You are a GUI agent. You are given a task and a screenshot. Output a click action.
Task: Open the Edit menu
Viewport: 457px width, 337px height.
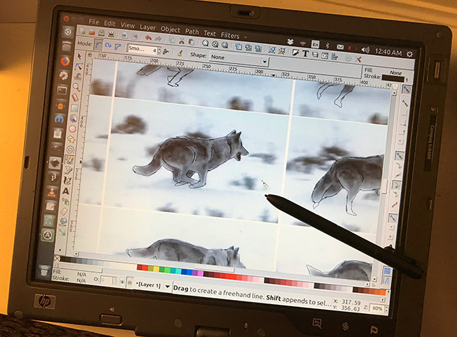point(110,24)
